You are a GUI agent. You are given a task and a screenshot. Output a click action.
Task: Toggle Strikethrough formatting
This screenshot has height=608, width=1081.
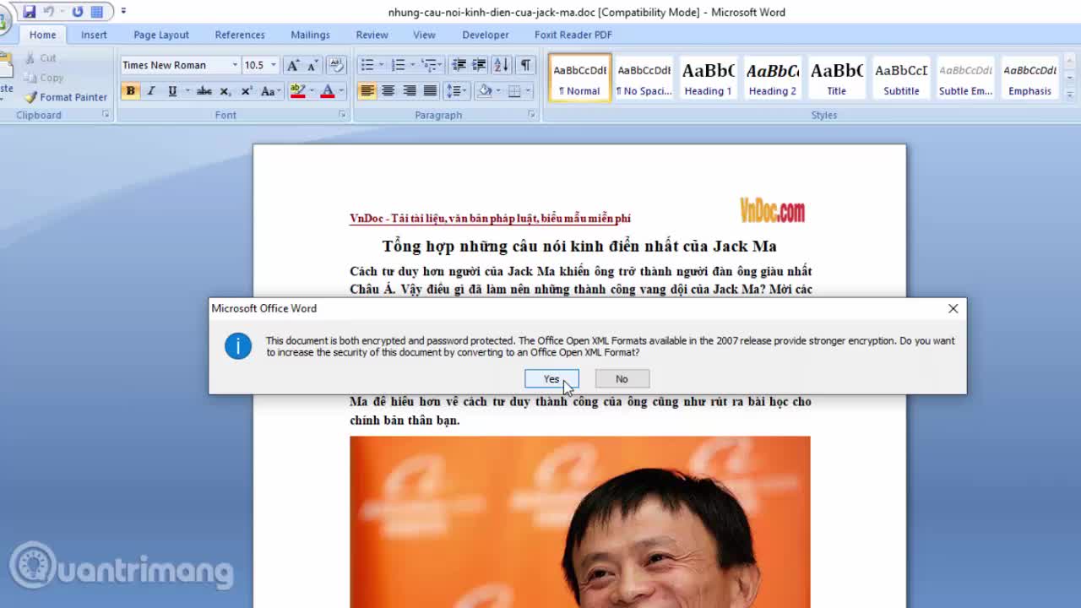pyautogui.click(x=204, y=90)
